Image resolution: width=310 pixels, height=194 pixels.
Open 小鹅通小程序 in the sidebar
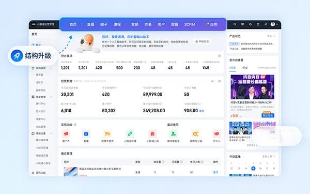point(43,163)
